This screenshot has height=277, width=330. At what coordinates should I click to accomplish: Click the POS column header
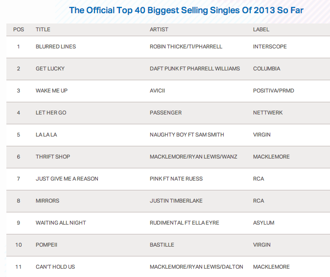(x=19, y=29)
